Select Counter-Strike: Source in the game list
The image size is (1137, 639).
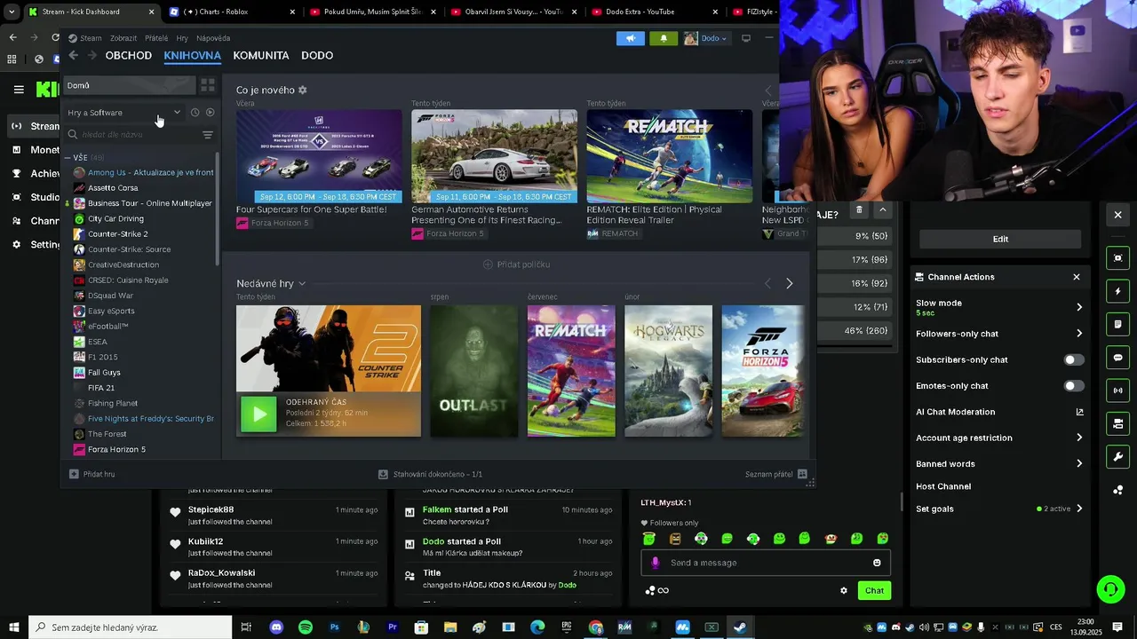click(x=130, y=249)
